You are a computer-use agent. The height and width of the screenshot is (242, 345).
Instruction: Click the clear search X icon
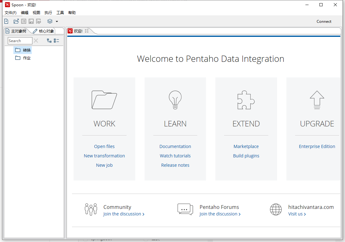[x=36, y=41]
